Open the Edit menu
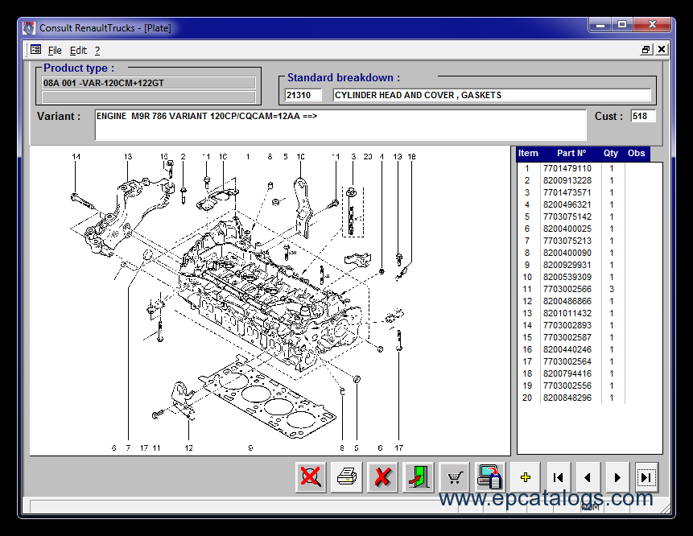The height and width of the screenshot is (536, 693). (78, 51)
